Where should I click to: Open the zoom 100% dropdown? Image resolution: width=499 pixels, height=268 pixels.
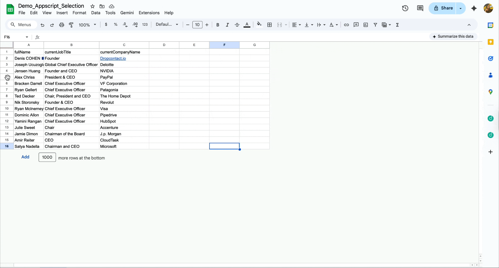(x=88, y=25)
